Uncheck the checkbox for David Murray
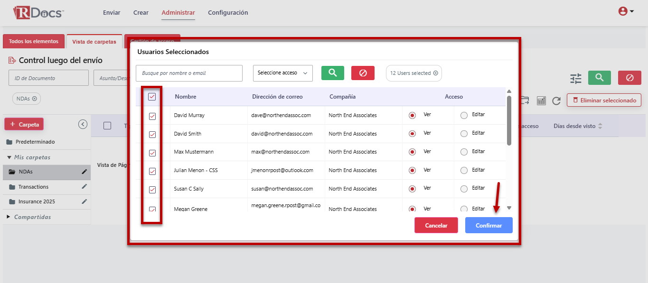648x283 pixels. coord(152,116)
